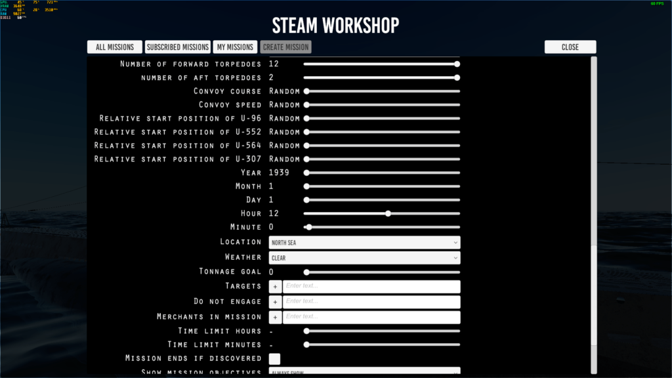Focus the Merchants in mission text field
The width and height of the screenshot is (672, 378).
coord(371,318)
